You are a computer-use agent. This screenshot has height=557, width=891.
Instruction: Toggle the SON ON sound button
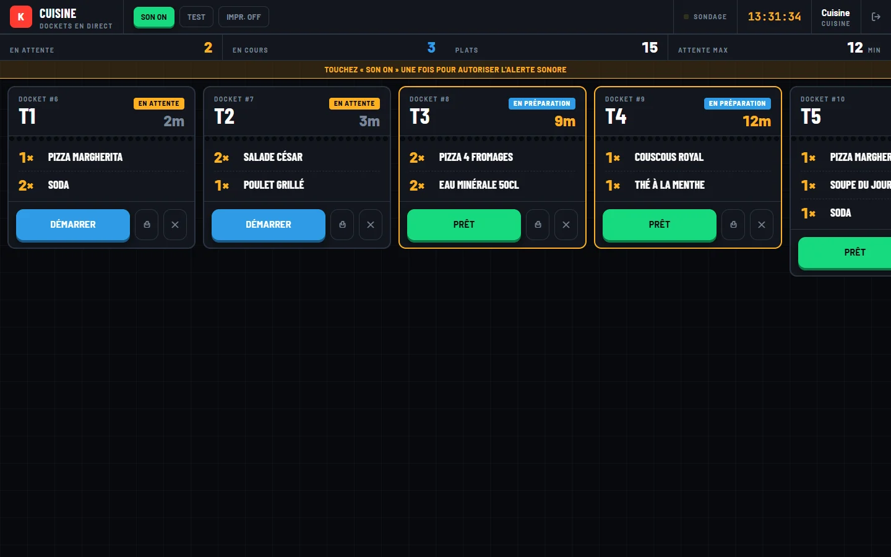coord(154,17)
